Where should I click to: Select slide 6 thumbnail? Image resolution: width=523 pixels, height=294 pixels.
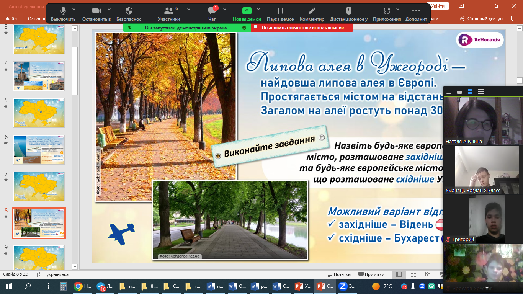39,150
